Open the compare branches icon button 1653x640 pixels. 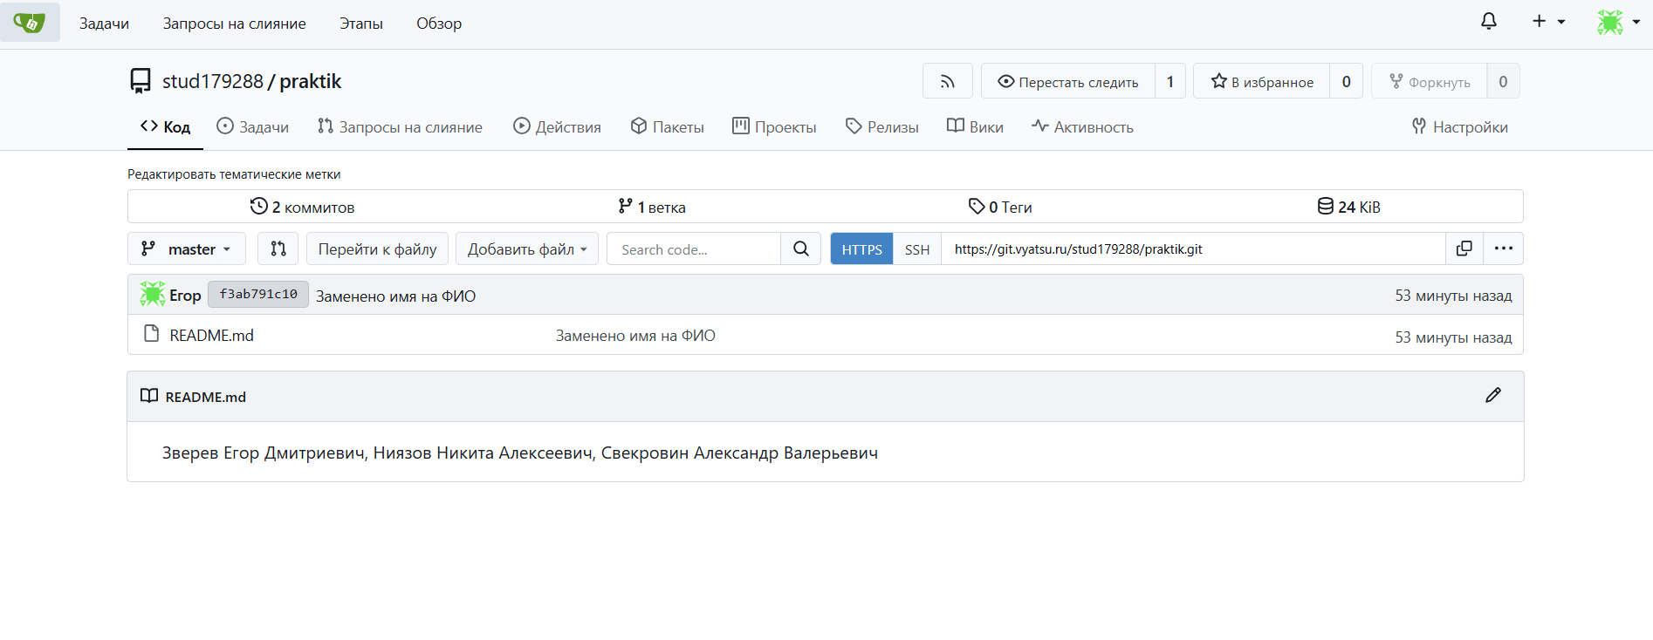coord(278,249)
